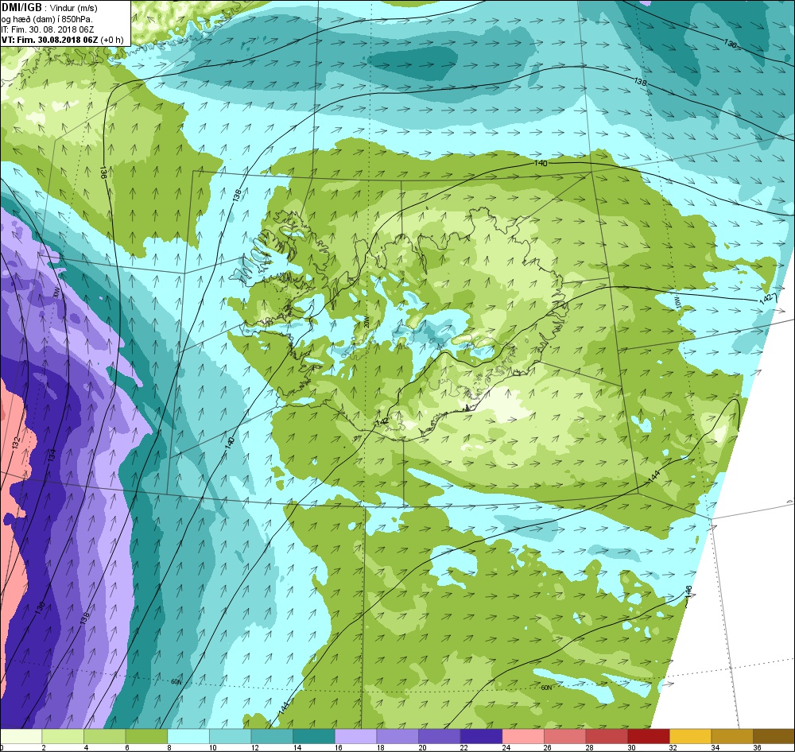Click the legend tick value 8

(x=169, y=747)
